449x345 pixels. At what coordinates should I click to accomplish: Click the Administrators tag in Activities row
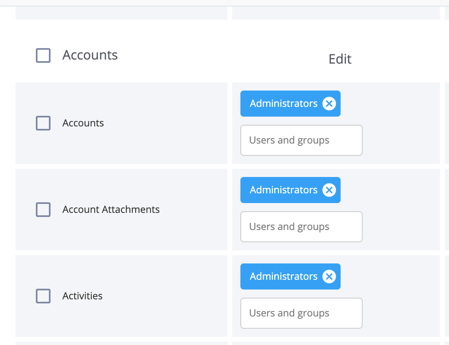(284, 276)
